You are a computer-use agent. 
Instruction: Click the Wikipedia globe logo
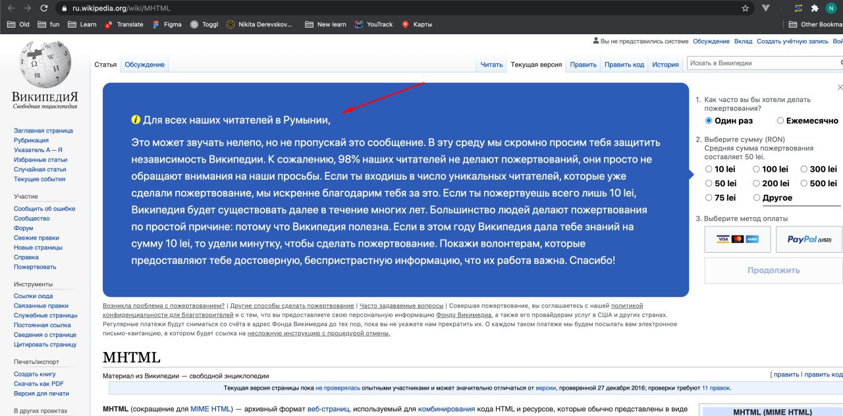click(45, 65)
